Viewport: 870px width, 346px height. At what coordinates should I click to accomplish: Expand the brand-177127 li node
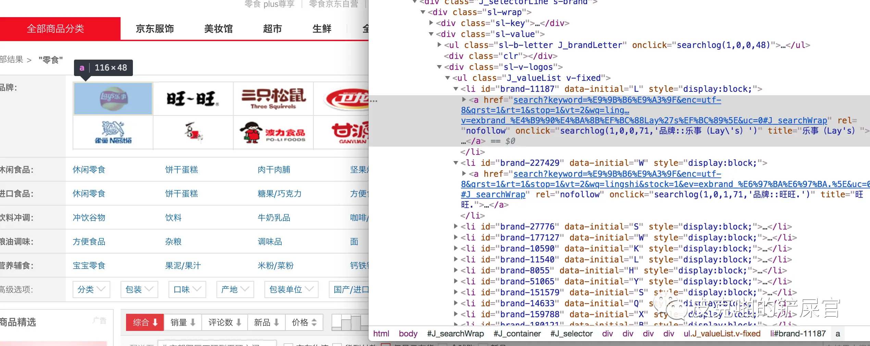tap(456, 237)
